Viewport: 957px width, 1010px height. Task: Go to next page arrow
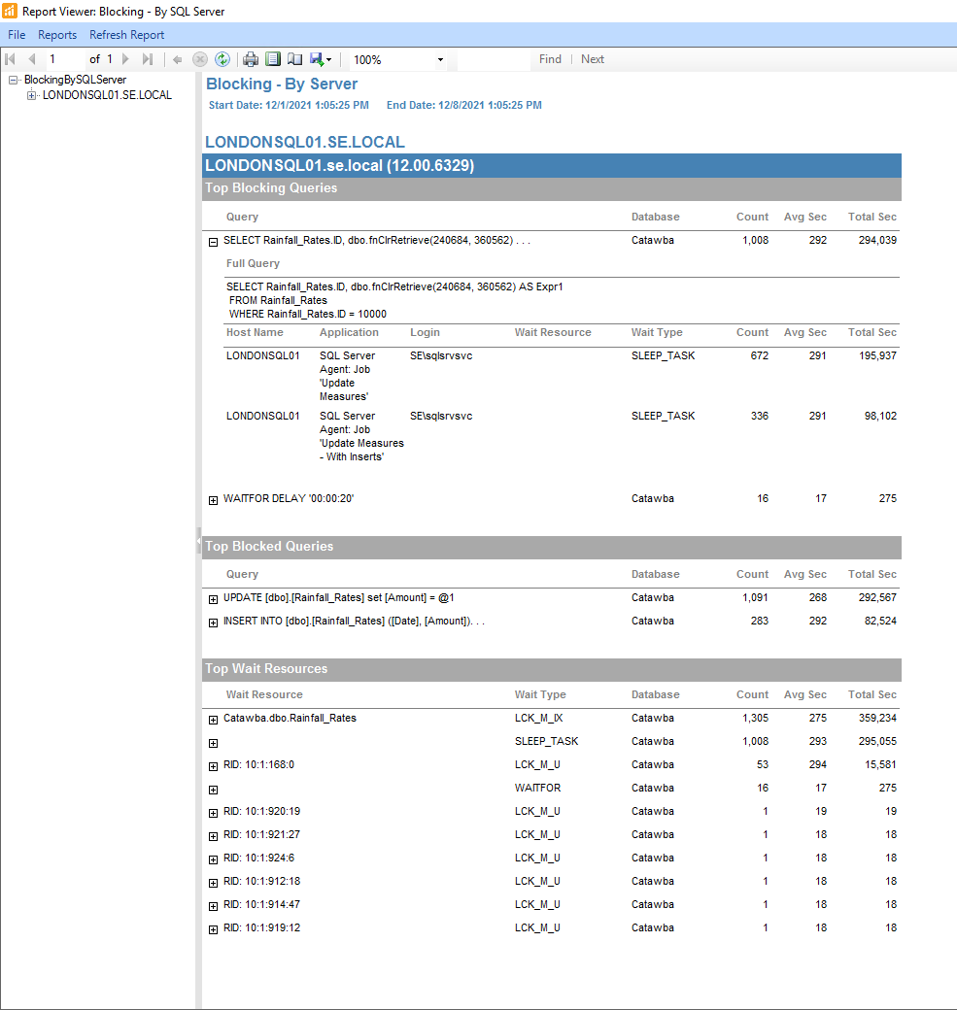pos(125,59)
